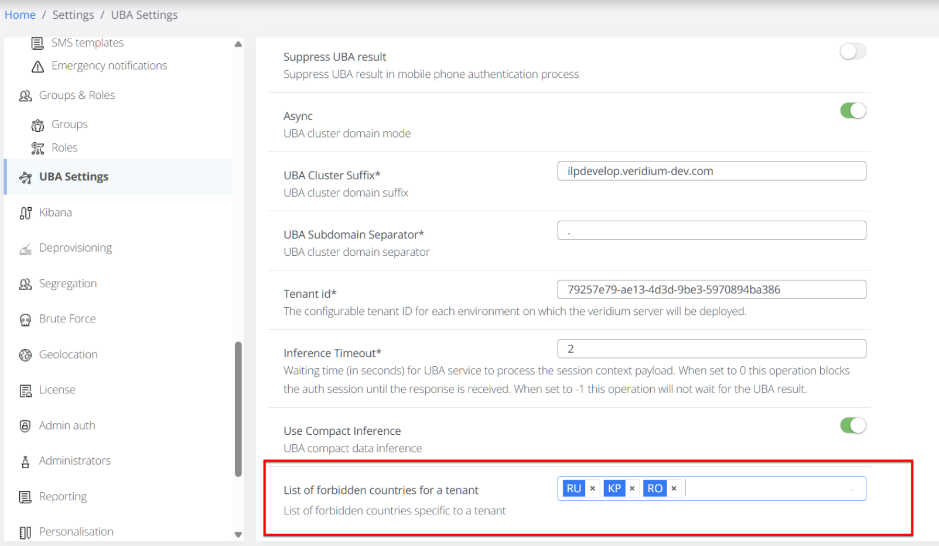
Task: Go to Home breadcrumb link
Action: [x=20, y=15]
